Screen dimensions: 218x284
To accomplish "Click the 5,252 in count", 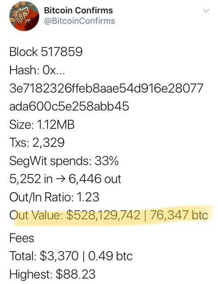I will point(31,179).
